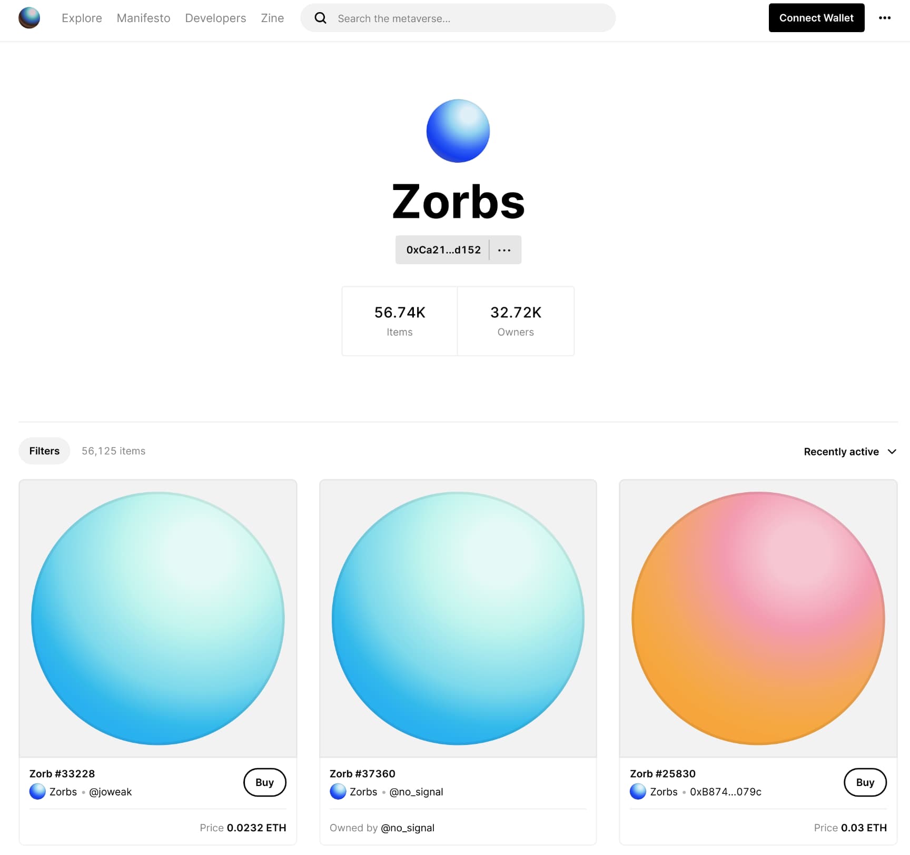Buy Zorb #25830
The height and width of the screenshot is (855, 910).
[x=865, y=782]
